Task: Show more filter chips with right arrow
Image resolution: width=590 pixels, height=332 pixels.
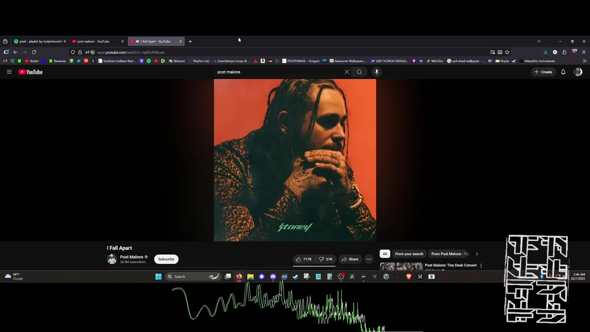Action: (x=477, y=254)
